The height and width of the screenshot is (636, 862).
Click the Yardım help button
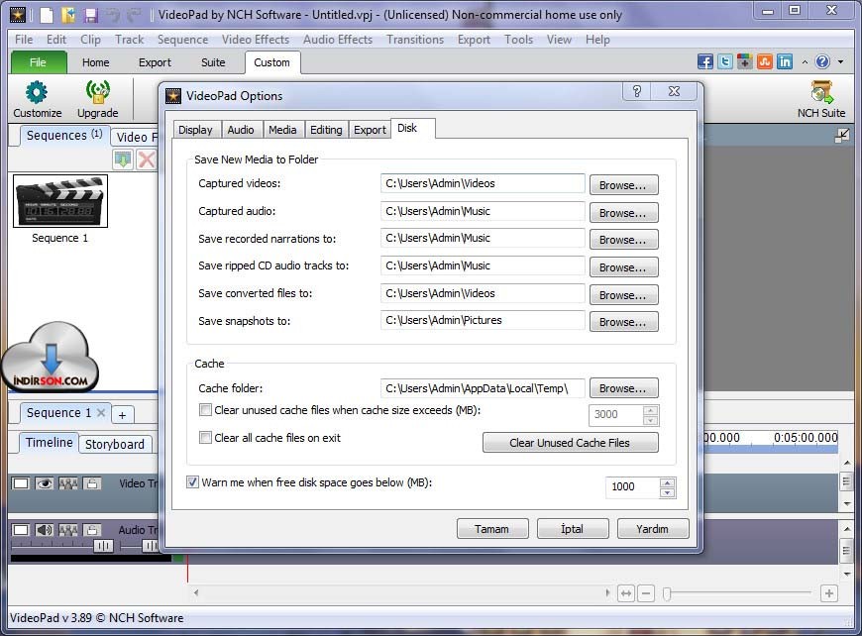coord(653,529)
